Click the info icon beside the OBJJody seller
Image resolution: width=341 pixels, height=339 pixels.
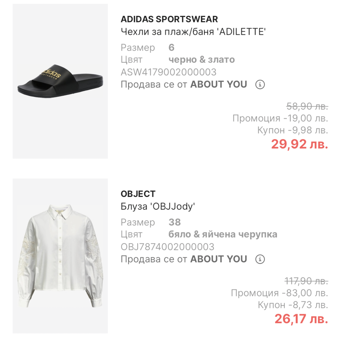coord(260,259)
